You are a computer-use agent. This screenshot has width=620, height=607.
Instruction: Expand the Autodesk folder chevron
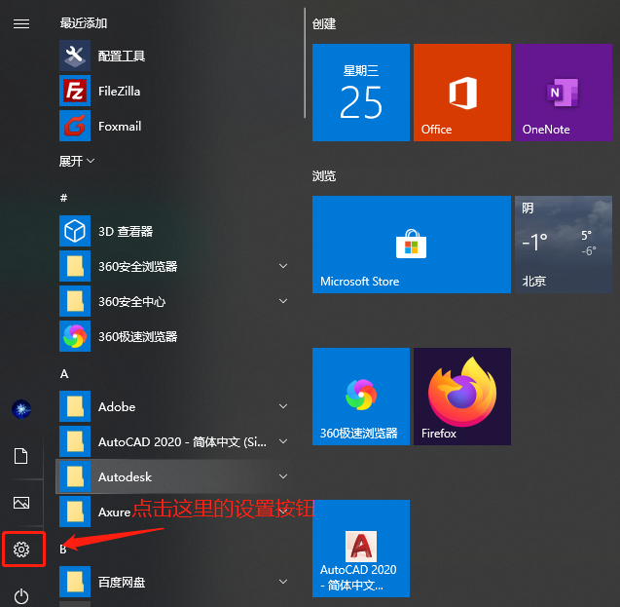283,476
